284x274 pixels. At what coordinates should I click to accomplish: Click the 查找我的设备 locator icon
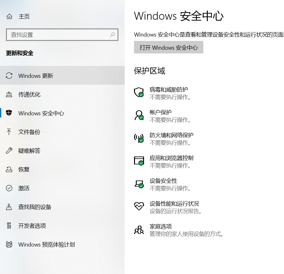pos(9,207)
